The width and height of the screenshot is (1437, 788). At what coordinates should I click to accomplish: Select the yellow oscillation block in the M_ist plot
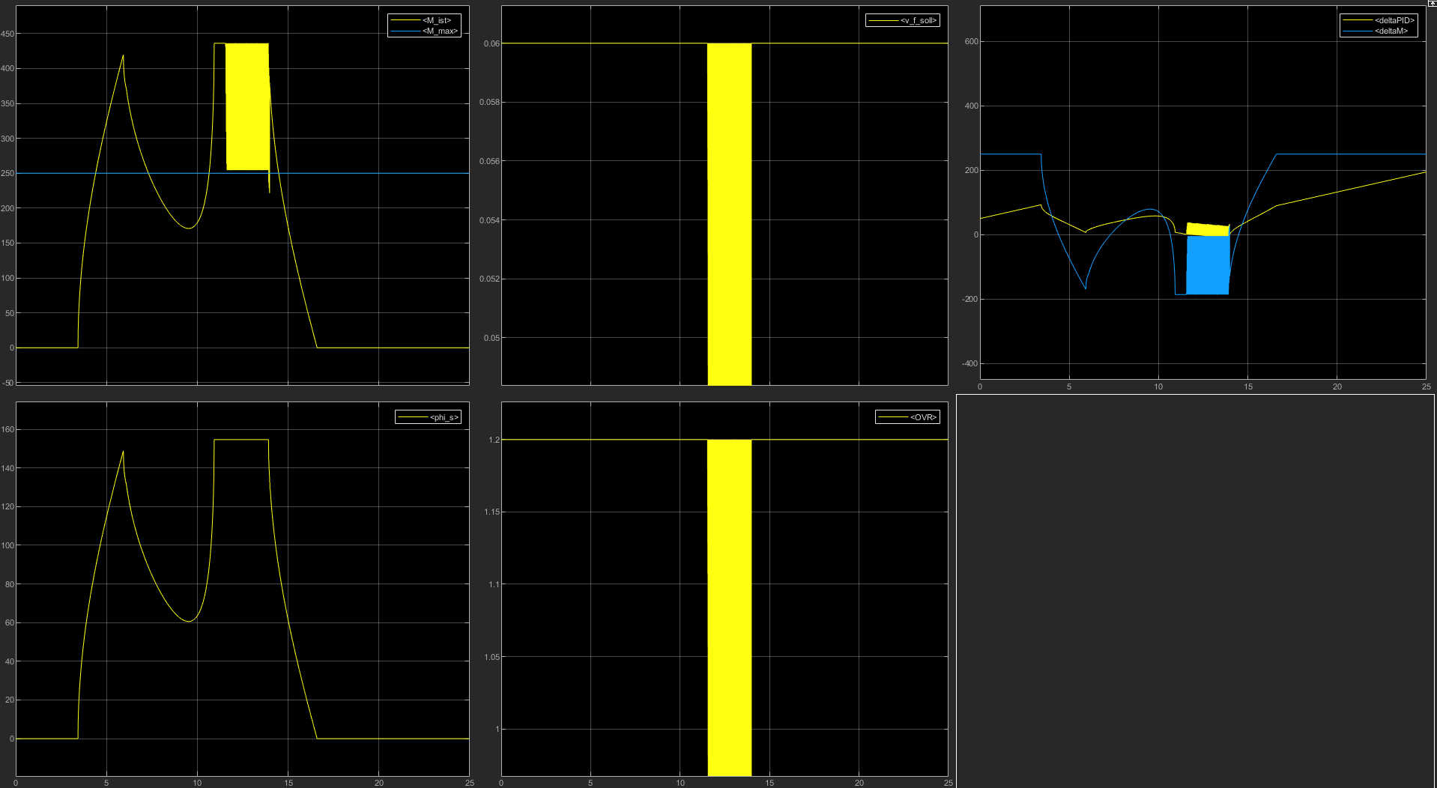[x=247, y=106]
